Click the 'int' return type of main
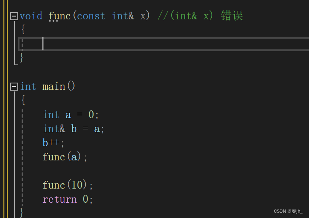Image resolution: width=309 pixels, height=218 pixels. point(28,87)
